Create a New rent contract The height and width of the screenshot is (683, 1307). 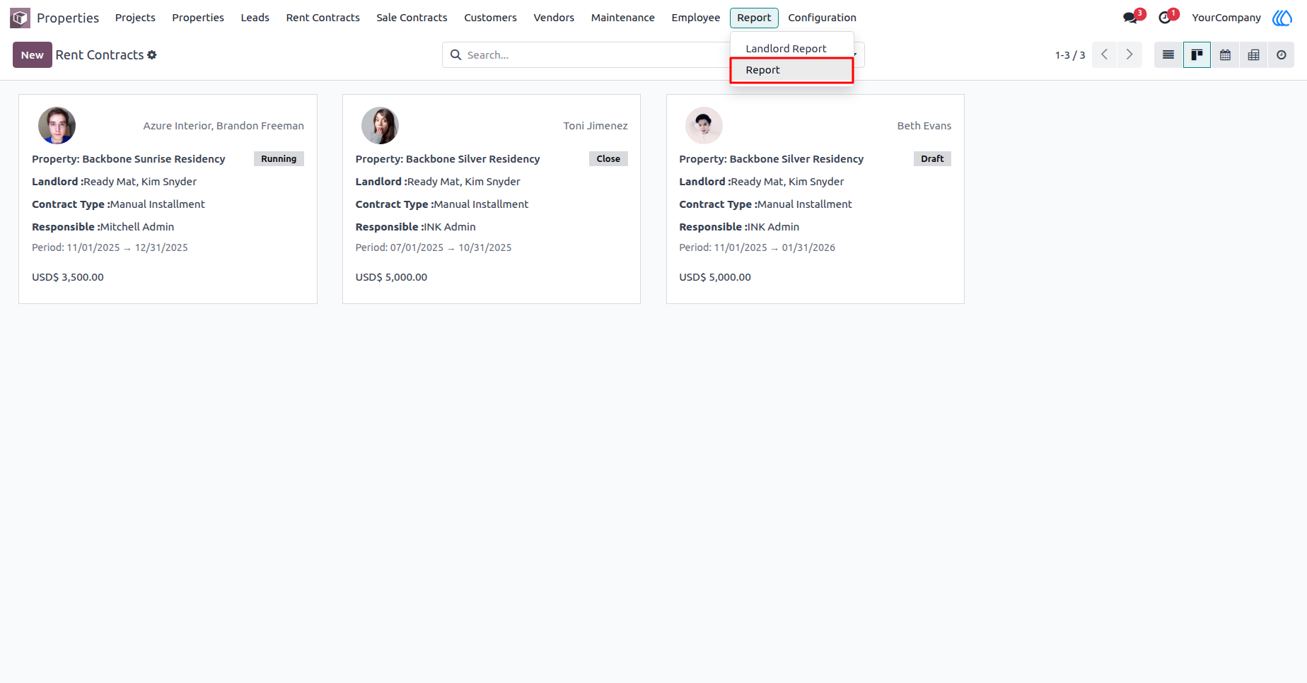pos(32,55)
